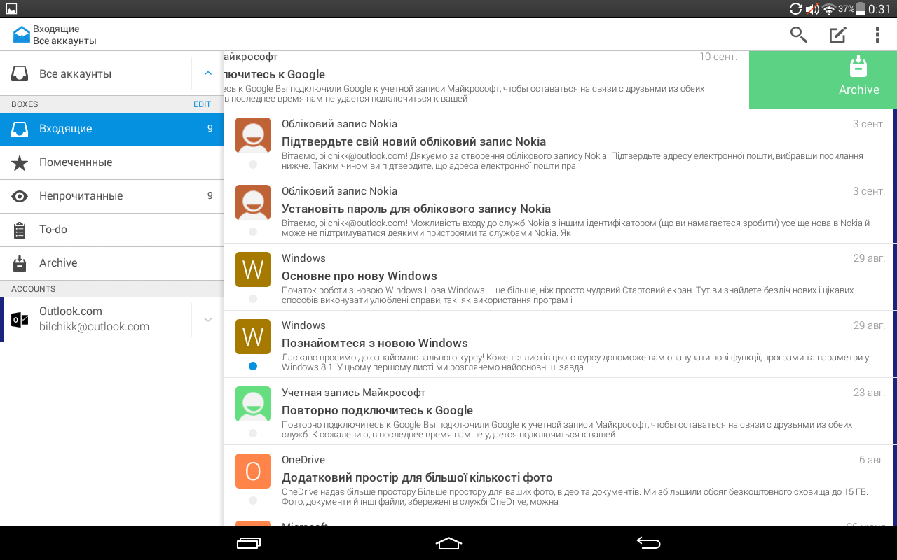Open the three-dot overflow menu
Screen dimensions: 897x560
coord(877,34)
